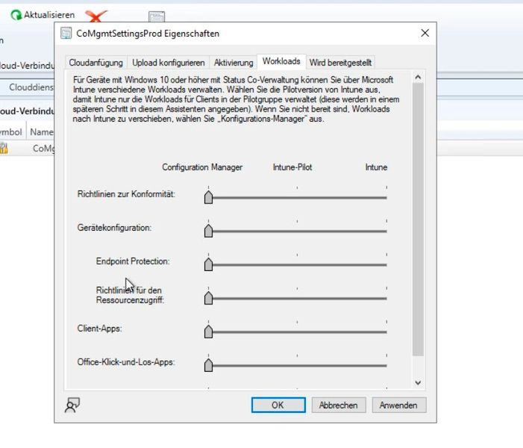Click the Endpoint Protection slider thumb

tap(208, 264)
